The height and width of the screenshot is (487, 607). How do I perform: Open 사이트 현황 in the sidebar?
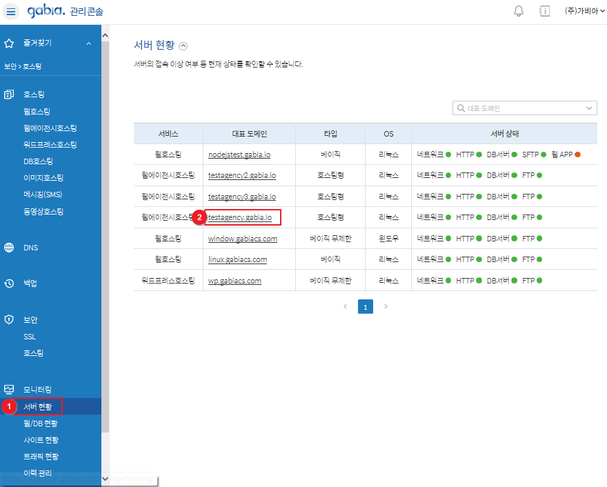click(x=41, y=440)
